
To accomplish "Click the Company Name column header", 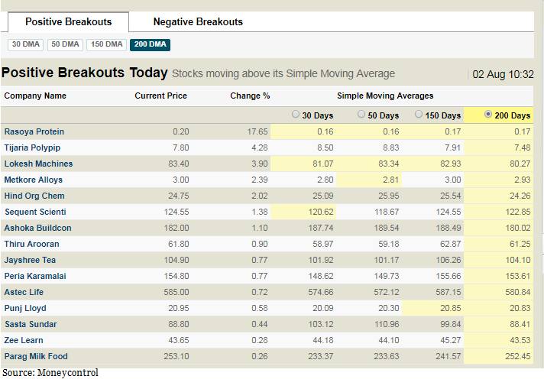I will click(35, 96).
